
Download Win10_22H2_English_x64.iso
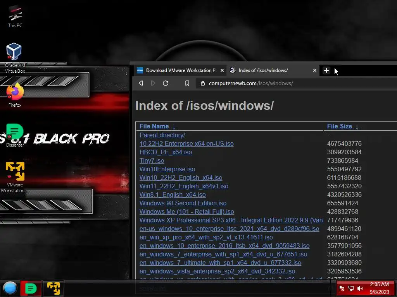click(181, 178)
